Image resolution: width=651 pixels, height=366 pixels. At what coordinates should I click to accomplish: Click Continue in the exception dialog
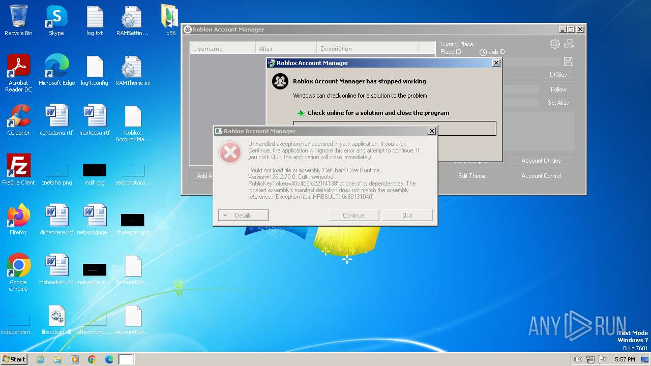coord(353,216)
